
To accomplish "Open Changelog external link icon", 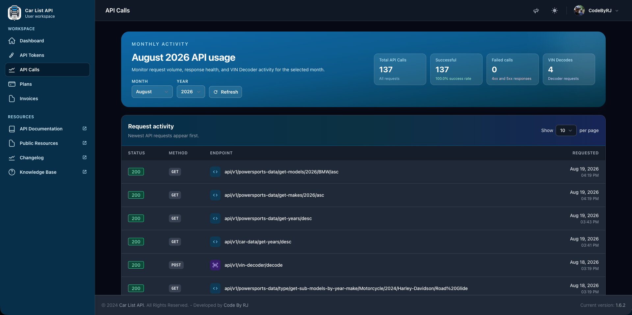I will pyautogui.click(x=85, y=157).
